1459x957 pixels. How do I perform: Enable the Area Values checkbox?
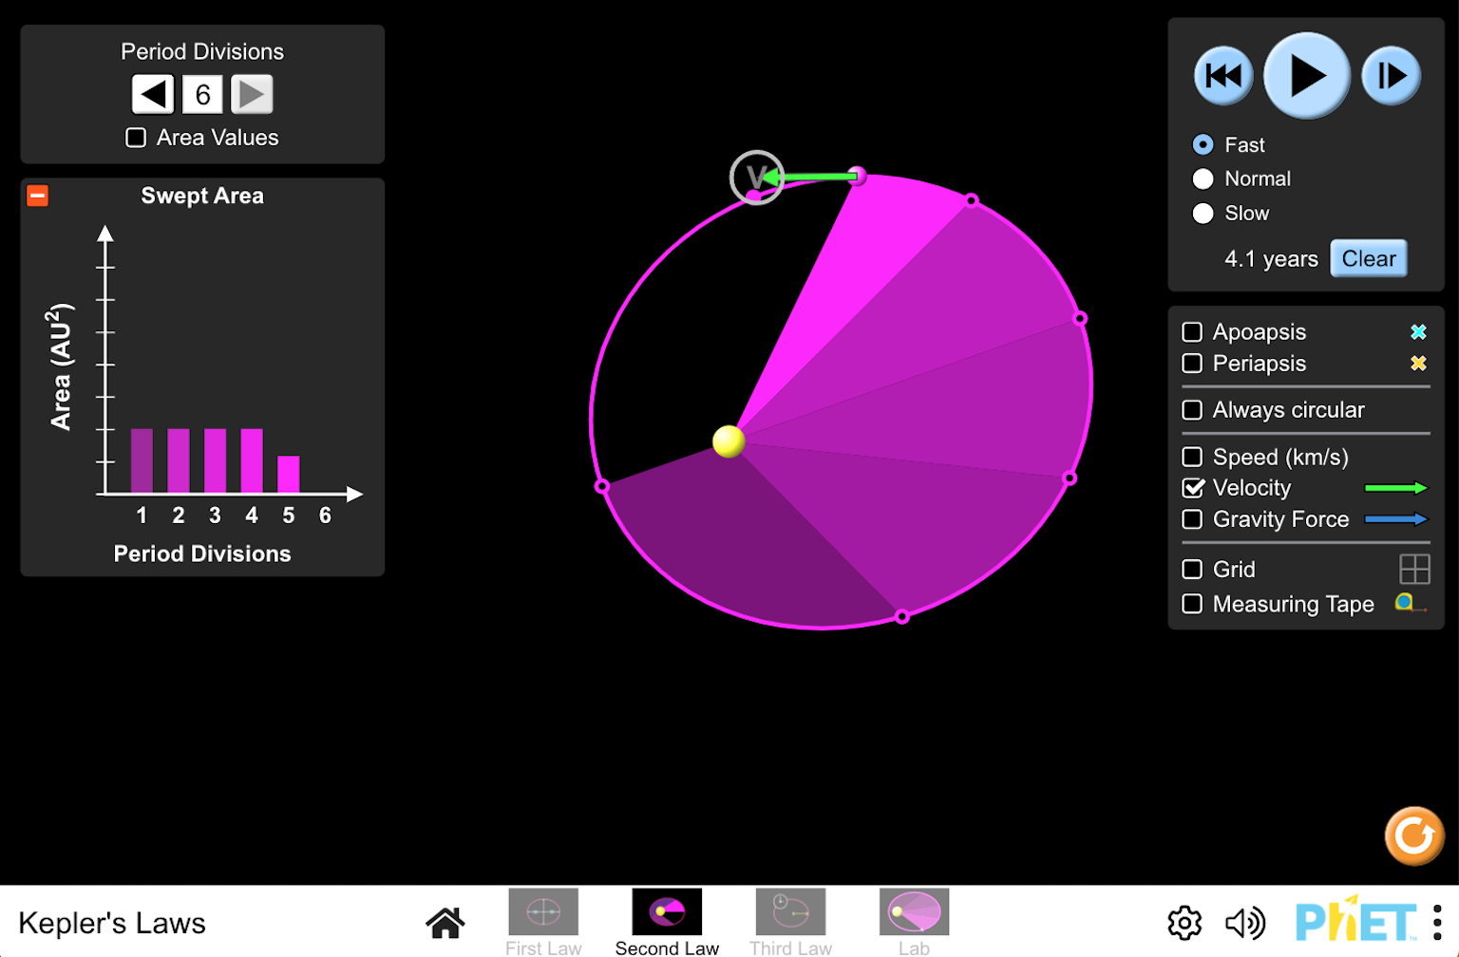coord(135,137)
